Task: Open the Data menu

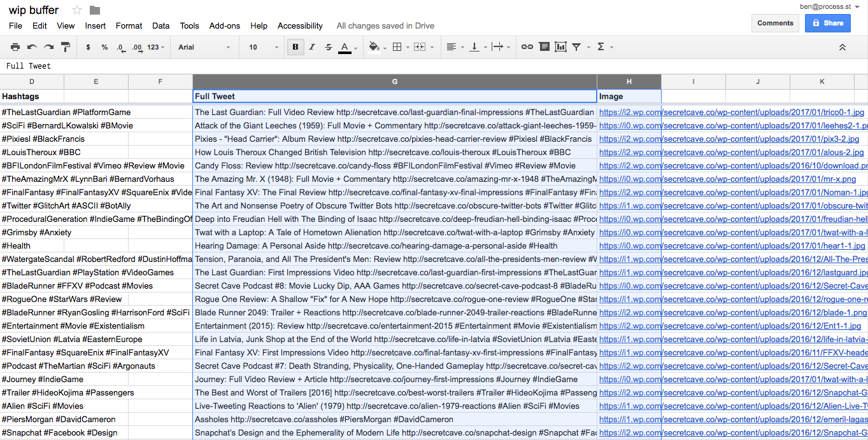Action: 160,25
